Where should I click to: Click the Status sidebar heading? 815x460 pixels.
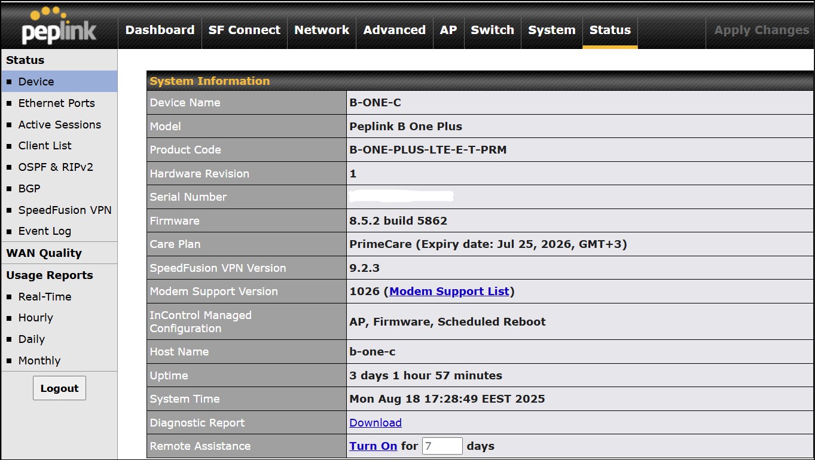(25, 60)
